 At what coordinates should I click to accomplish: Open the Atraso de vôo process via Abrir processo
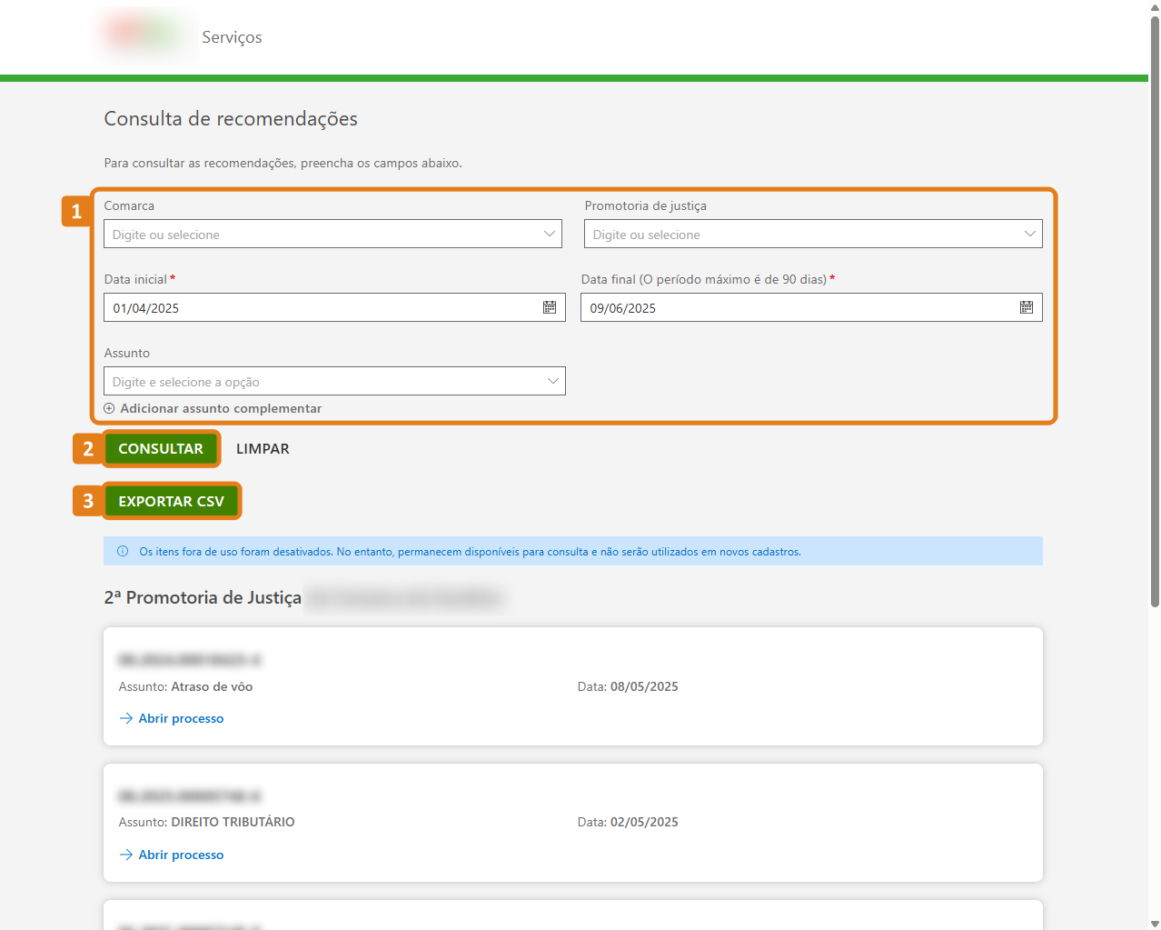click(179, 718)
